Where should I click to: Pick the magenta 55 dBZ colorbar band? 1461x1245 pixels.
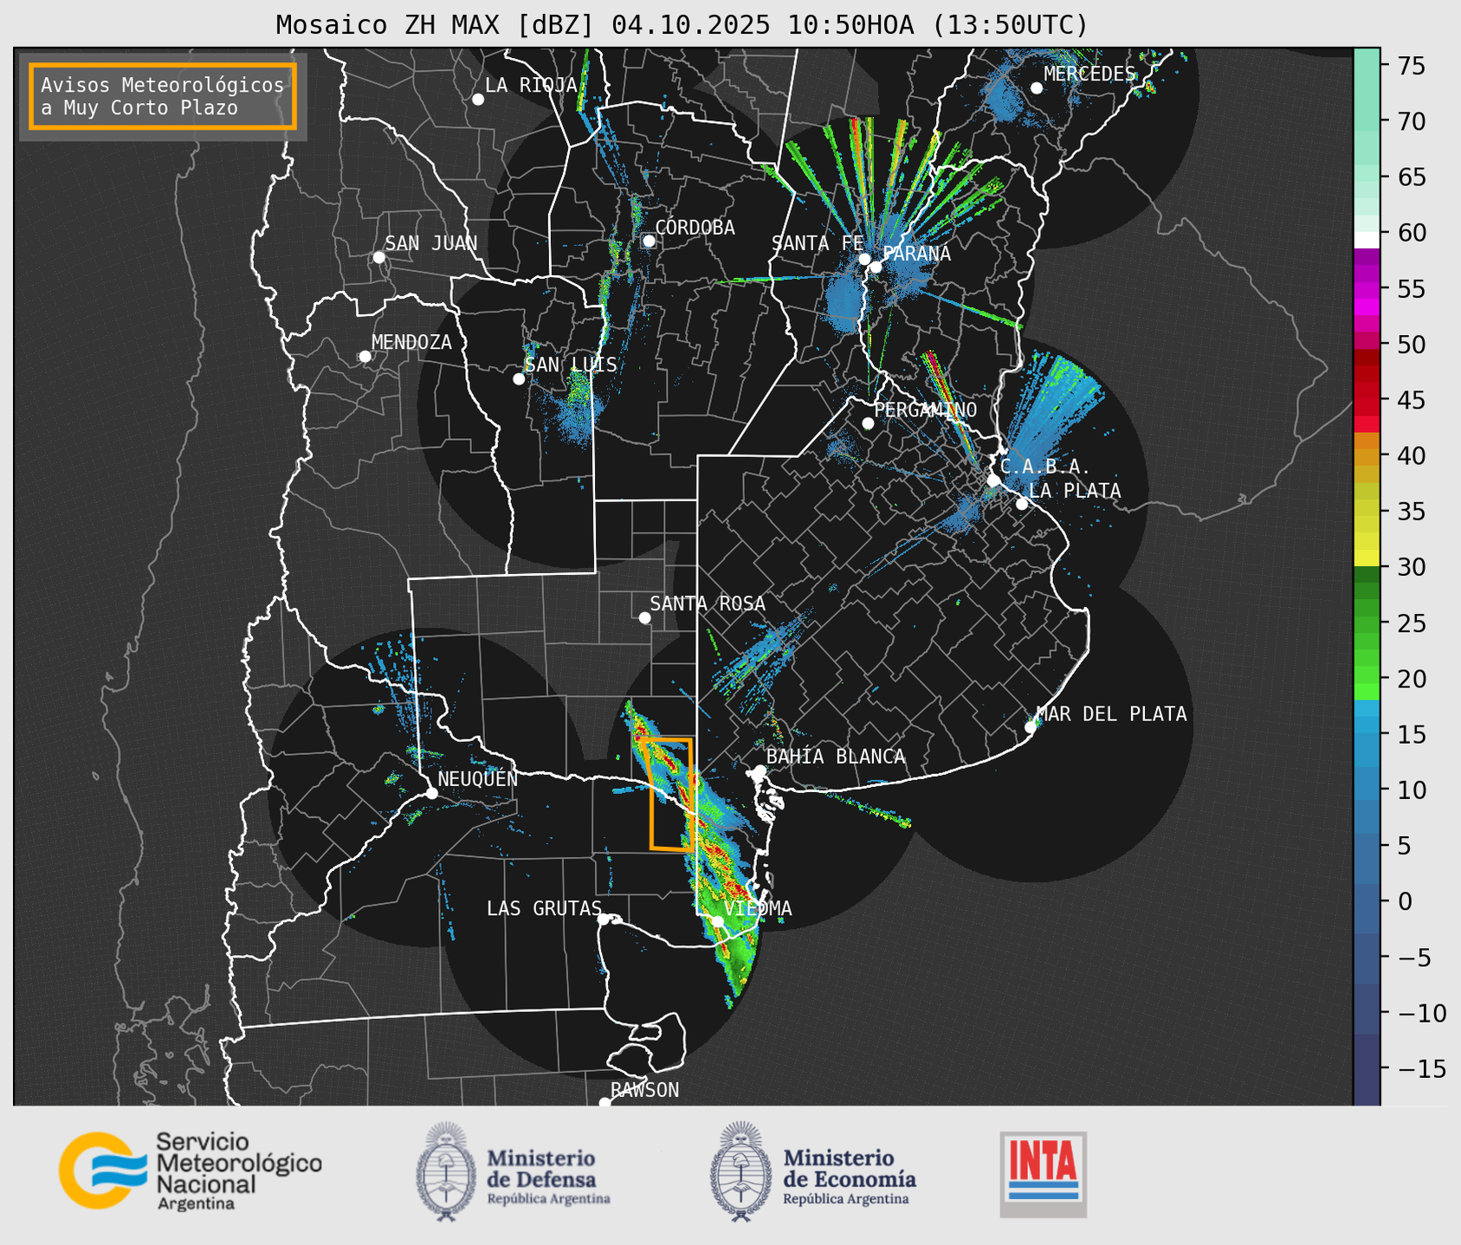click(x=1366, y=289)
